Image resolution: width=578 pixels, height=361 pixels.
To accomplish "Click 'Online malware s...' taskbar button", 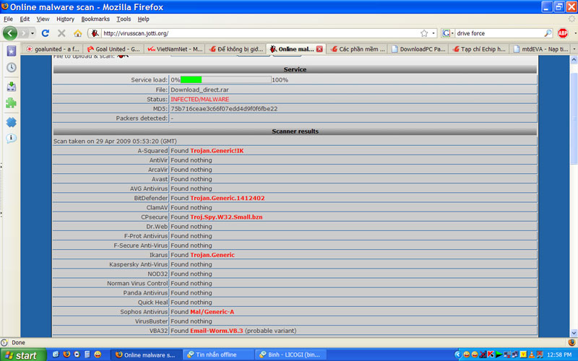I will 147,355.
